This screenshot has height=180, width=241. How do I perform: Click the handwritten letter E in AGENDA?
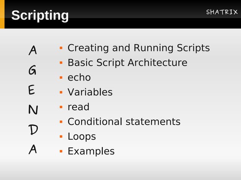point(32,90)
